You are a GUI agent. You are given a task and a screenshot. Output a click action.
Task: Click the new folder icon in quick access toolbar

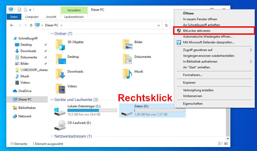click(25, 10)
